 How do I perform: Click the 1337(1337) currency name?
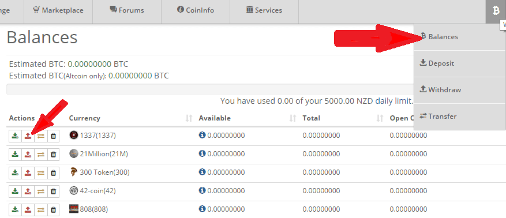coord(98,136)
